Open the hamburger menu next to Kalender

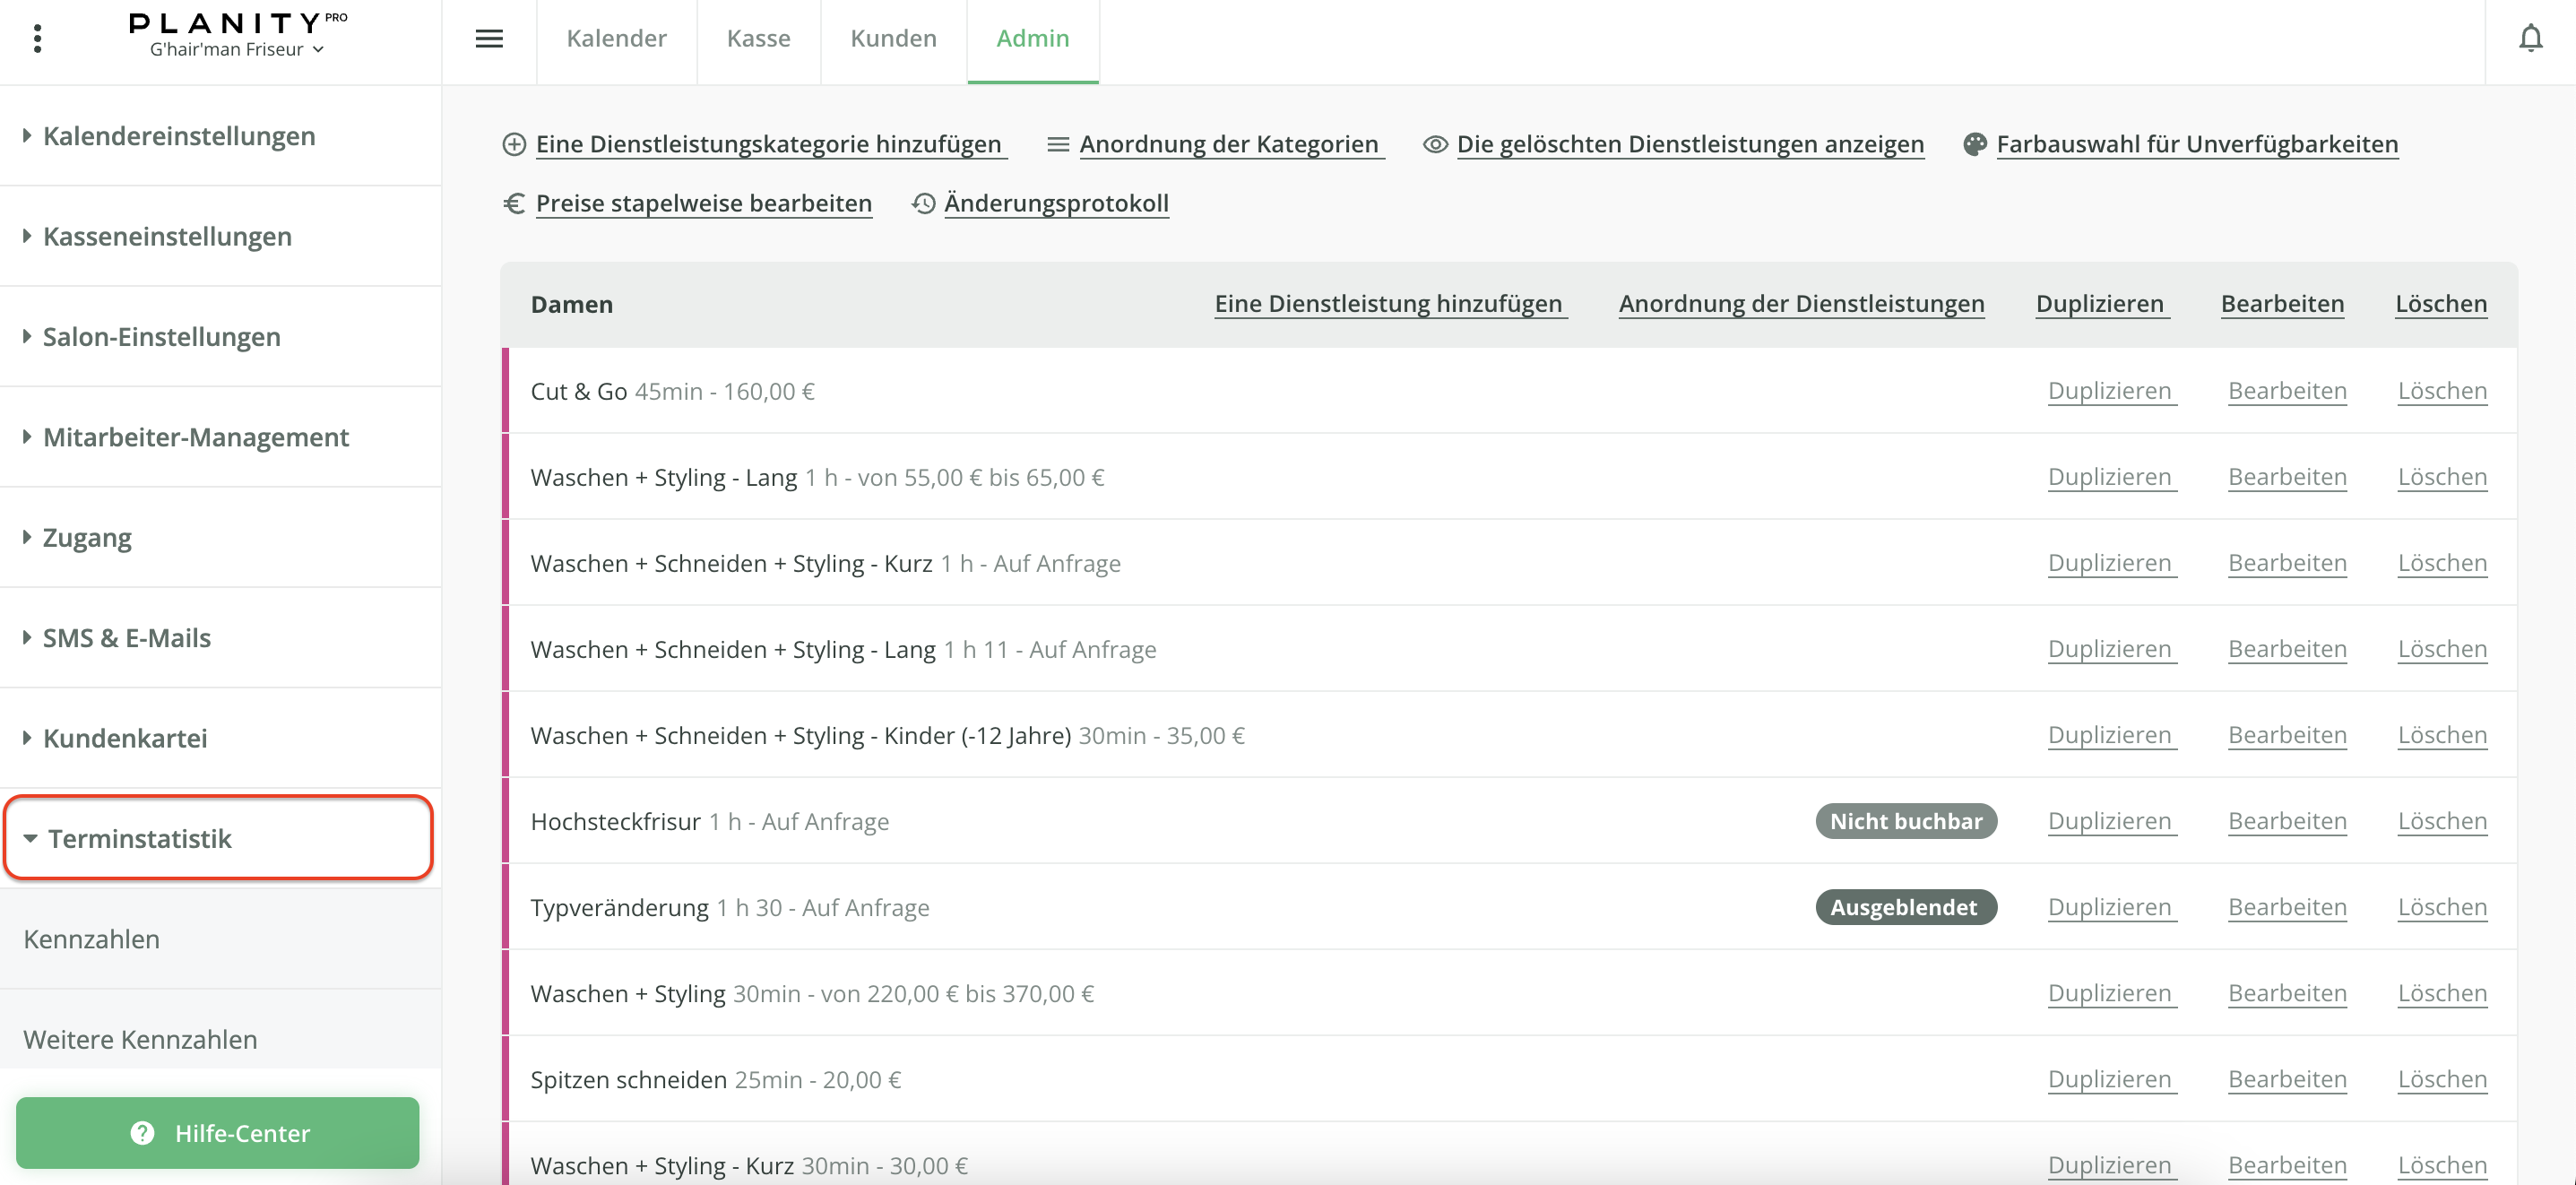489,38
